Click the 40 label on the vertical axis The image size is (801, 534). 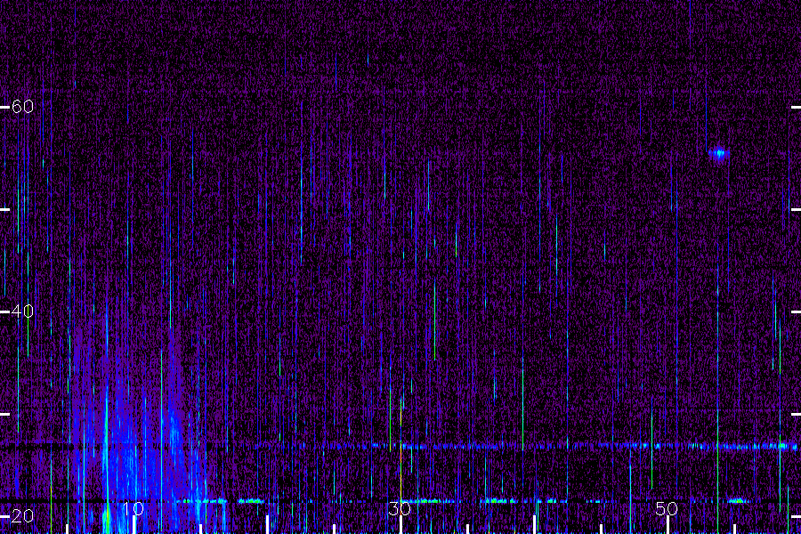pos(22,311)
